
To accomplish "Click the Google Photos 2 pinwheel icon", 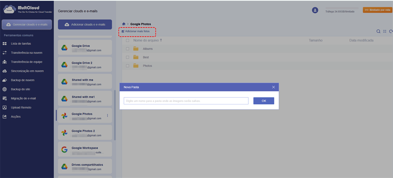I will coord(65,133).
